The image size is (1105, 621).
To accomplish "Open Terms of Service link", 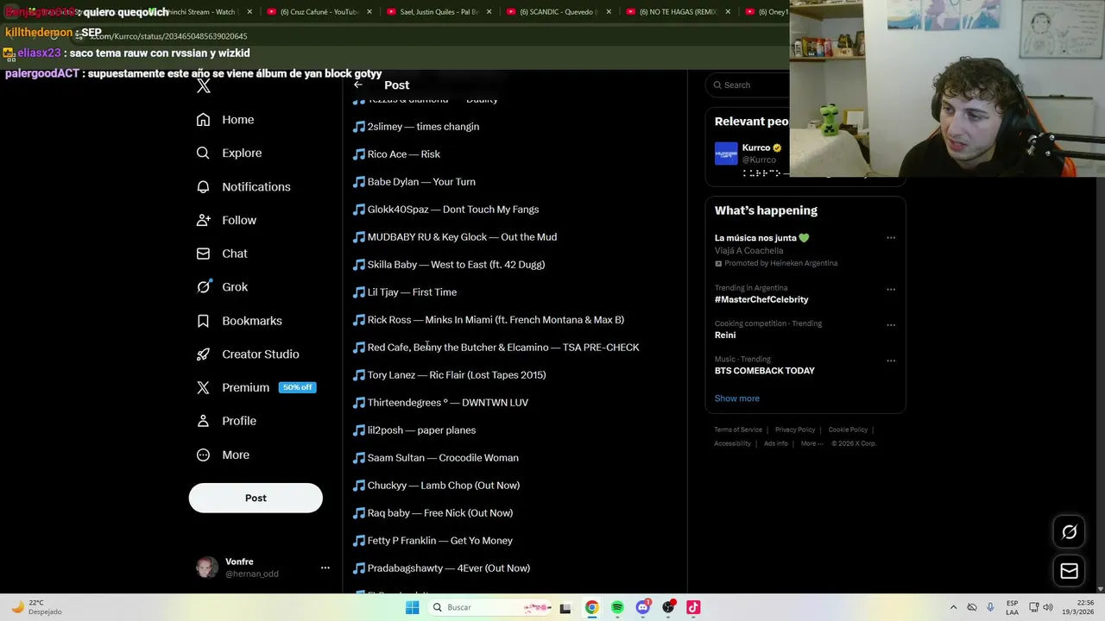I will (738, 430).
